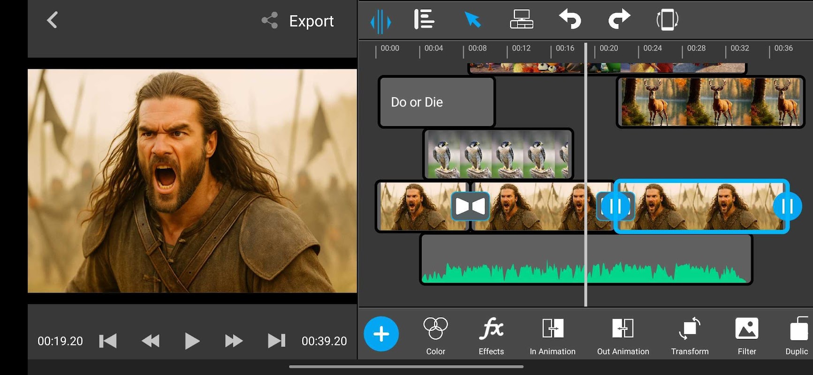Screen dimensions: 813x375
Task: Rewind the preview playback
Action: pyautogui.click(x=150, y=341)
